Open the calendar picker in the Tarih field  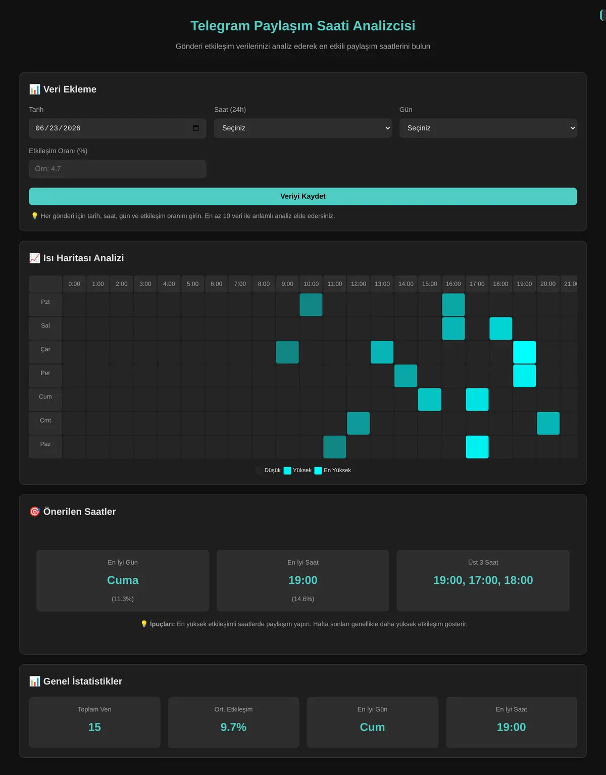pos(195,128)
